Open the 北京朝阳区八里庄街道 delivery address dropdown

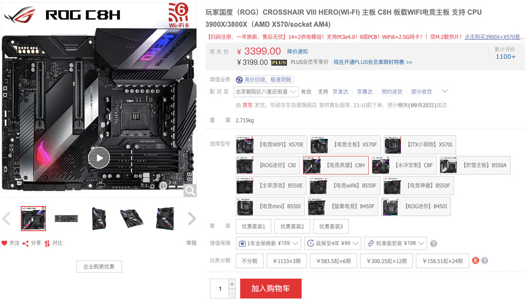pyautogui.click(x=266, y=92)
